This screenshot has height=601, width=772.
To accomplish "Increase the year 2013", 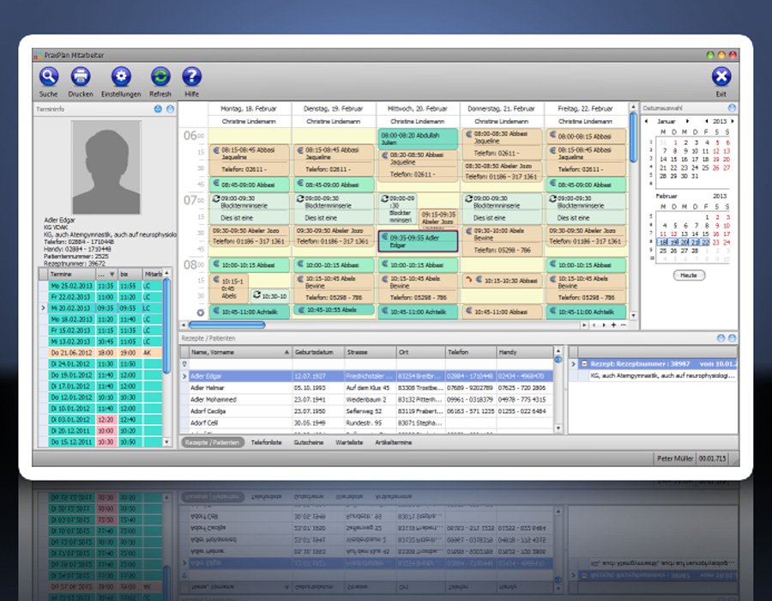I will [733, 121].
